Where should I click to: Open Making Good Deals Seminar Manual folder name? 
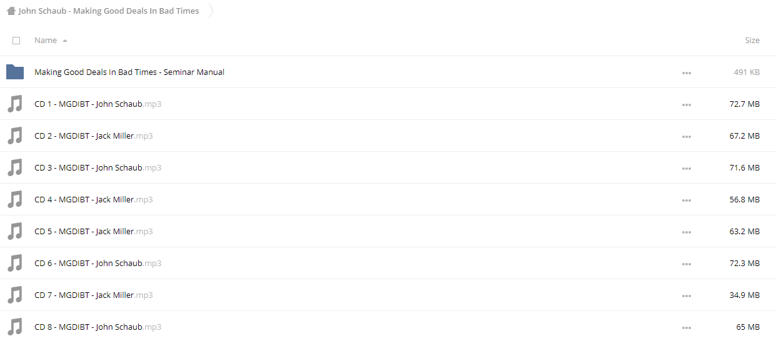click(129, 72)
